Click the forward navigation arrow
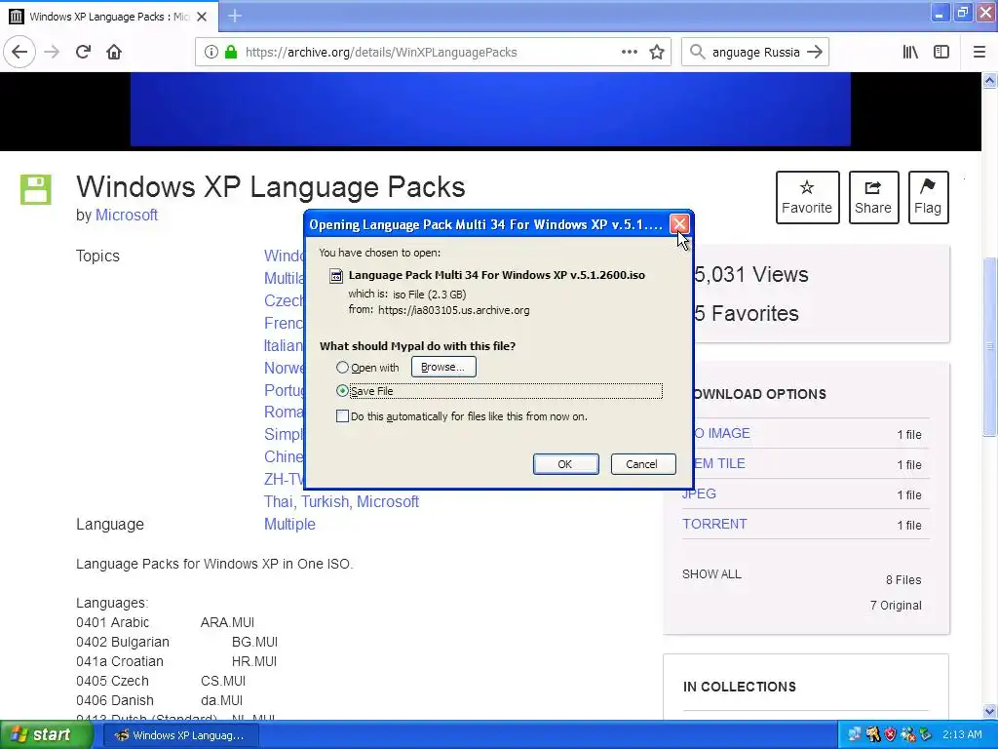Image resolution: width=998 pixels, height=749 pixels. click(52, 53)
